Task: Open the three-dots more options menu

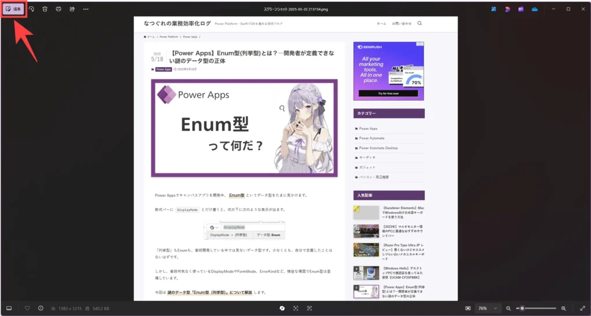Action: [85, 9]
